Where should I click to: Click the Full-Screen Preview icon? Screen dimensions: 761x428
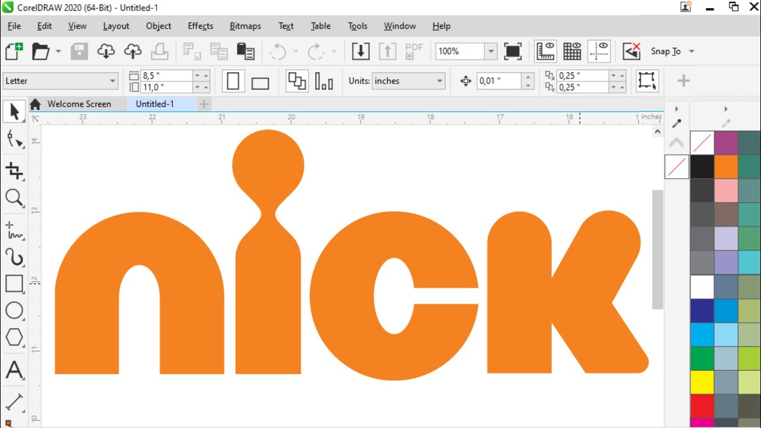pyautogui.click(x=512, y=51)
